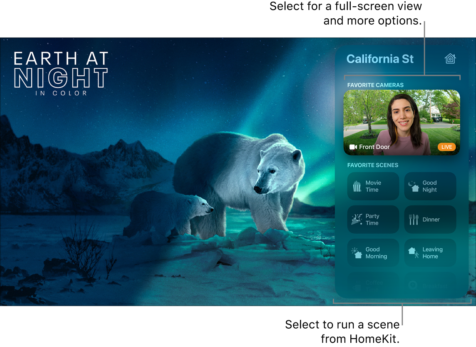
Task: Click the moon house icon on Good Night
Action: click(x=414, y=186)
